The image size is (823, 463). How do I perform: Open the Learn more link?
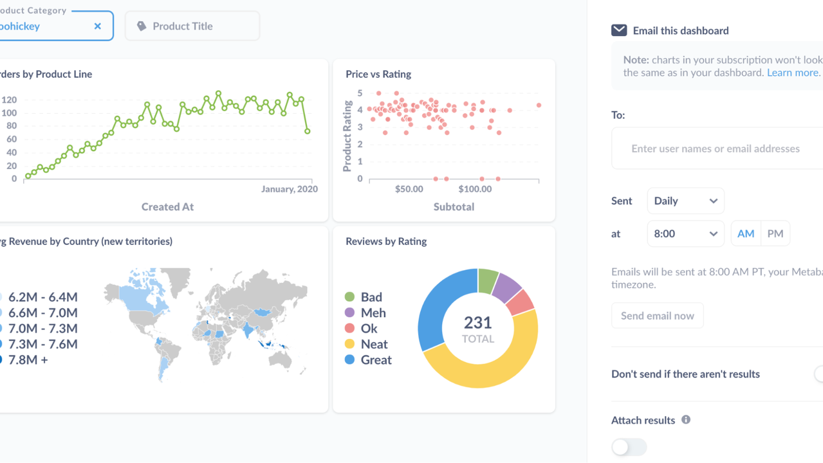click(x=792, y=72)
